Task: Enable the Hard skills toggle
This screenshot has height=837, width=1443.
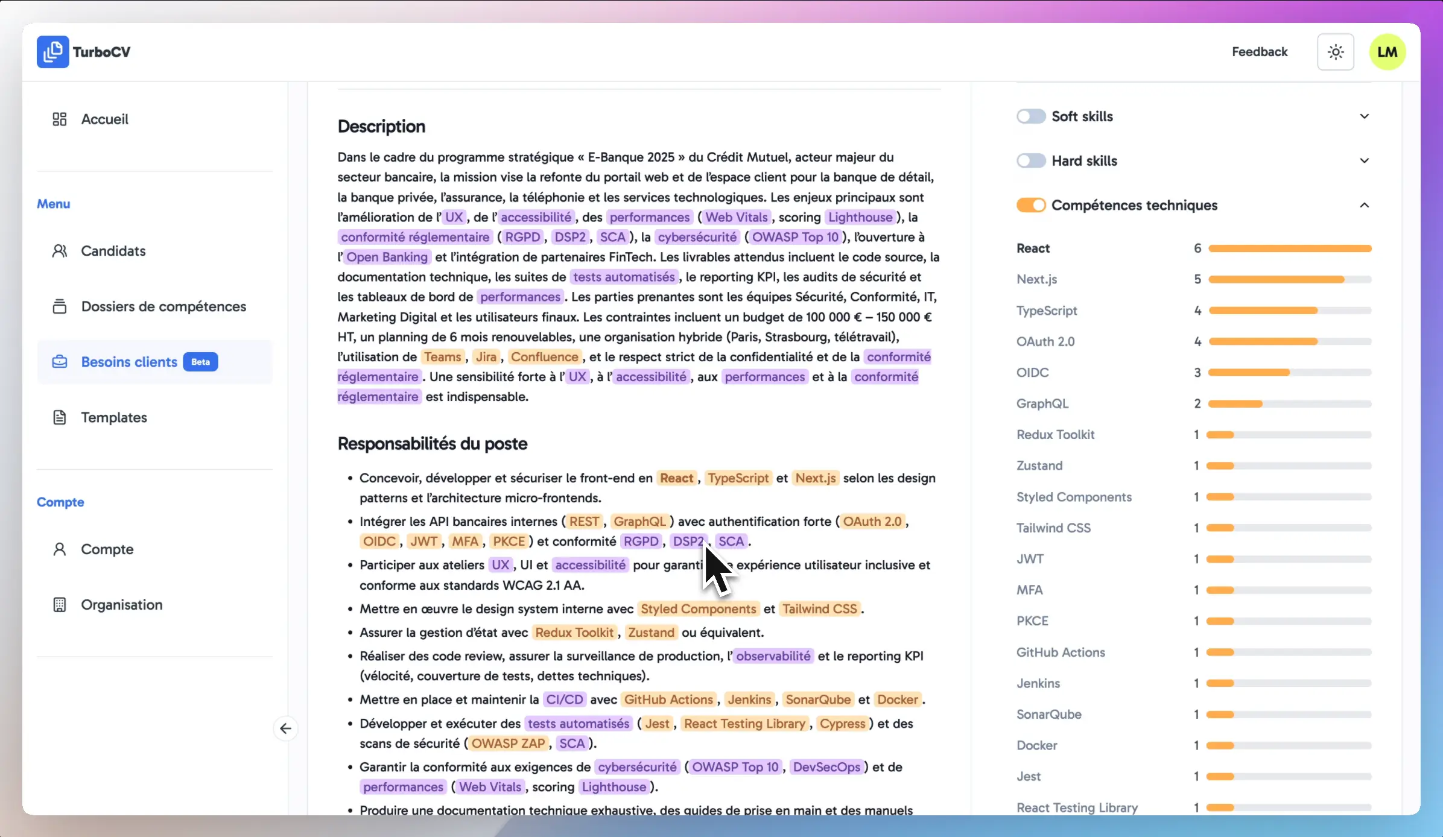Action: [x=1031, y=161]
